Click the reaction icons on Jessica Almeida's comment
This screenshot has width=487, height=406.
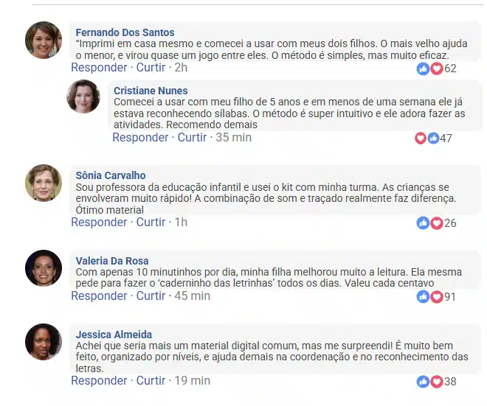[429, 381]
